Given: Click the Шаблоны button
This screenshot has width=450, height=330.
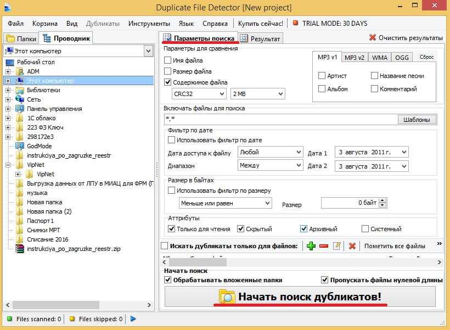Looking at the screenshot, I should pos(417,120).
